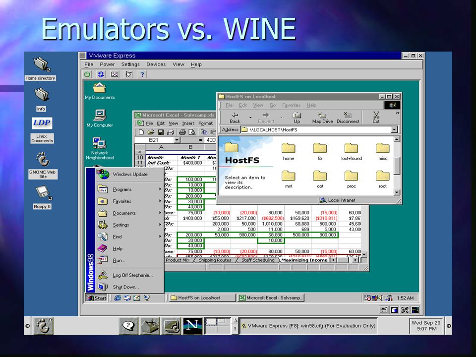Click Shut Down... in Start menu

coord(130,287)
